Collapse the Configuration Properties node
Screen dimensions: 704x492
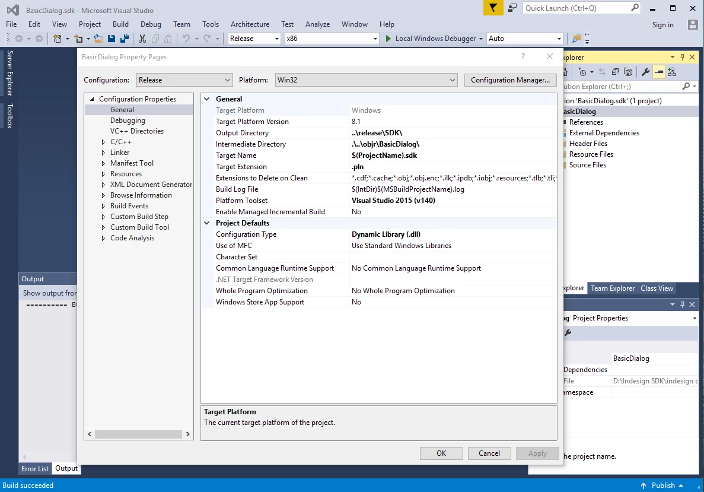92,99
